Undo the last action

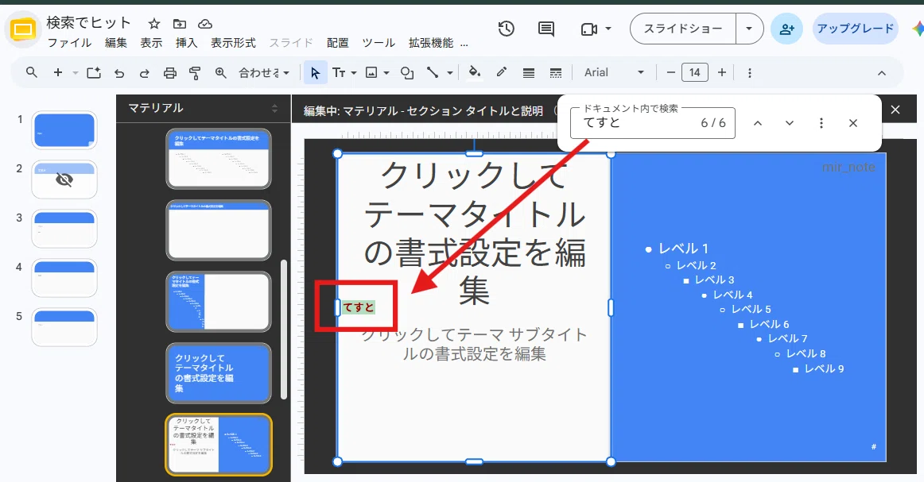pyautogui.click(x=119, y=73)
